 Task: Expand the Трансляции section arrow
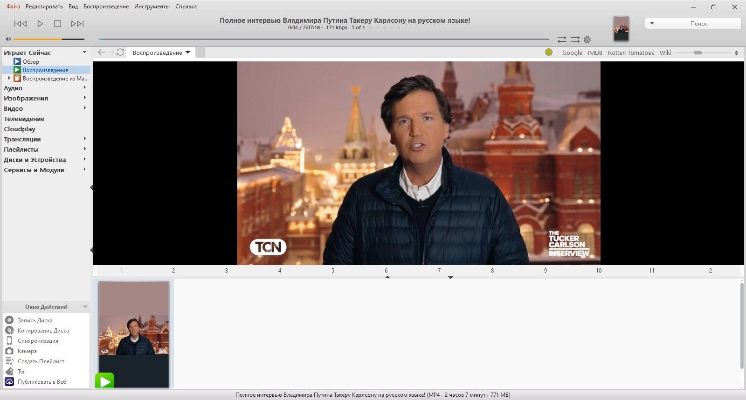point(84,139)
